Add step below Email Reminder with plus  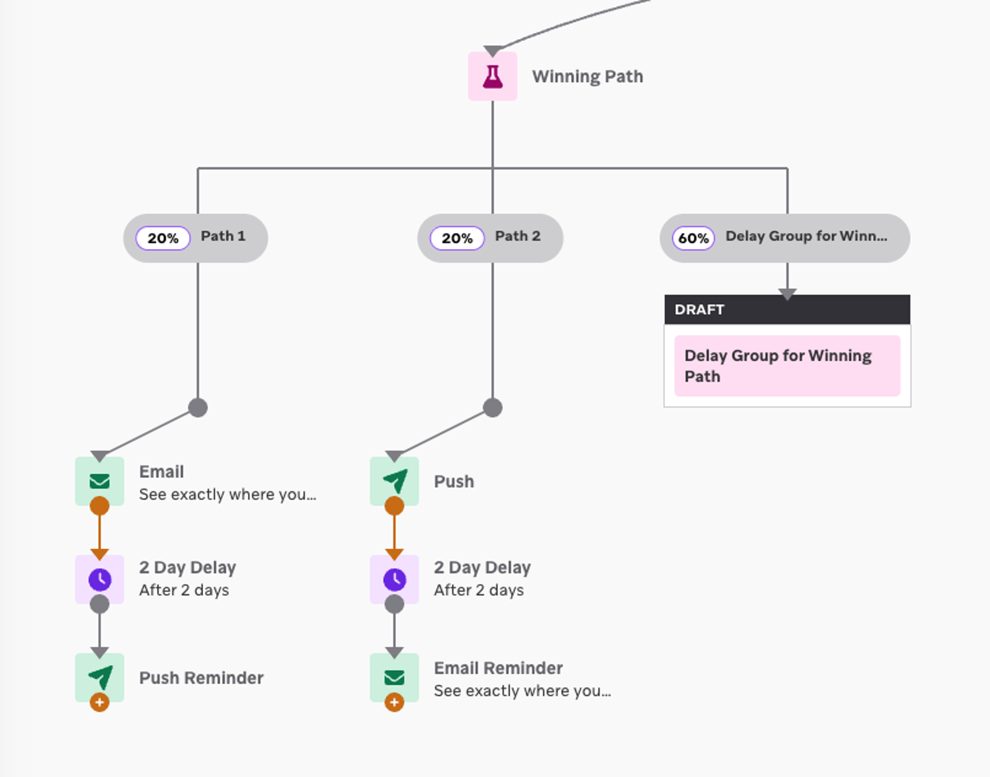(x=394, y=702)
